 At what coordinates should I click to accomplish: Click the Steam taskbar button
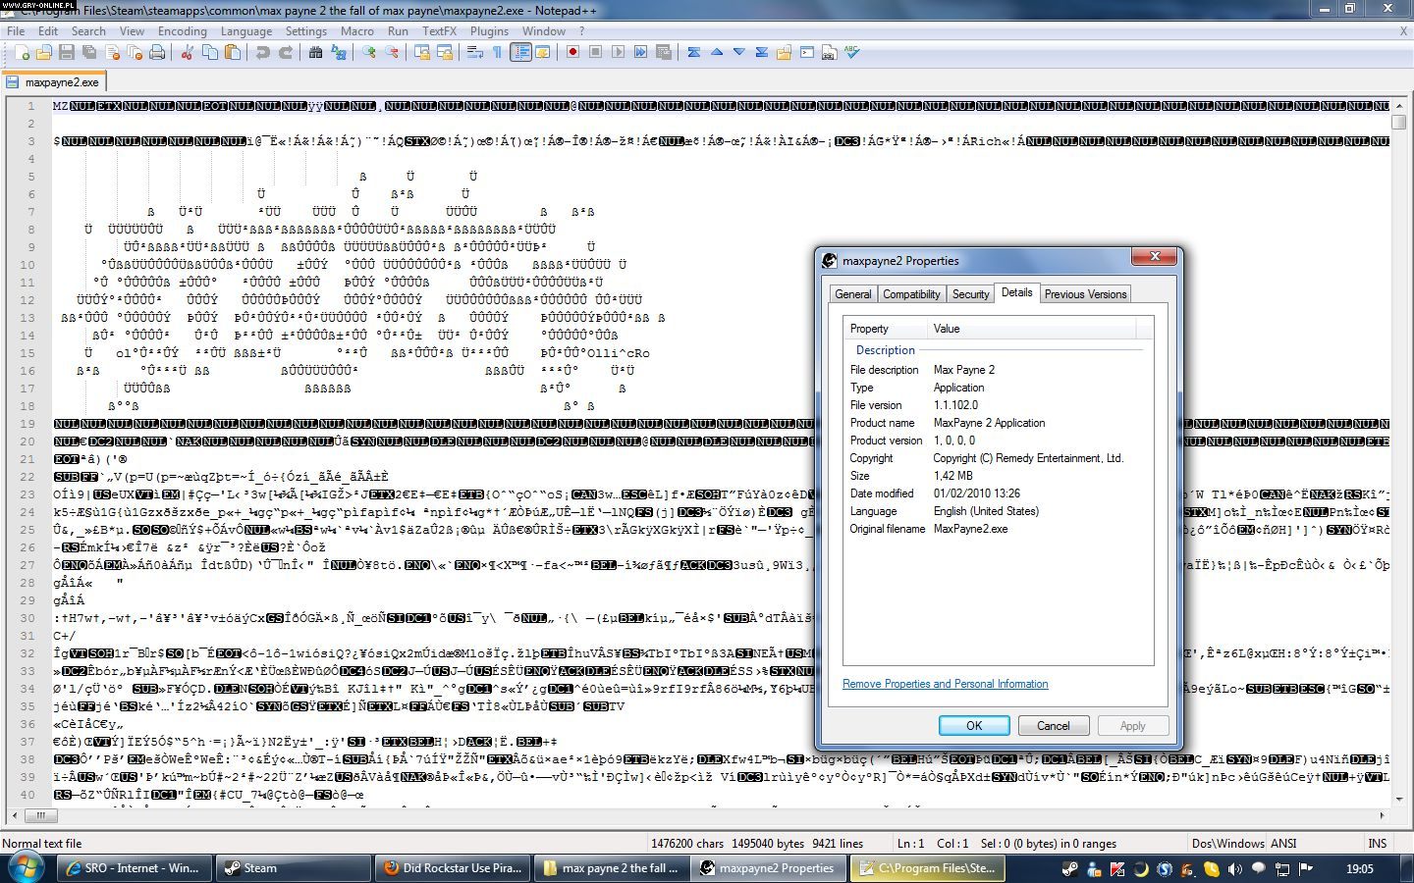pyautogui.click(x=292, y=868)
